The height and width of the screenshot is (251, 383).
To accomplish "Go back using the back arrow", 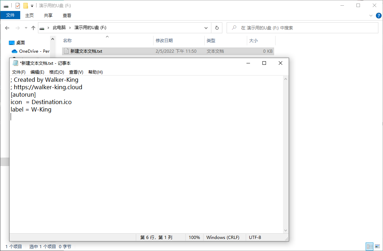I will click(8, 28).
